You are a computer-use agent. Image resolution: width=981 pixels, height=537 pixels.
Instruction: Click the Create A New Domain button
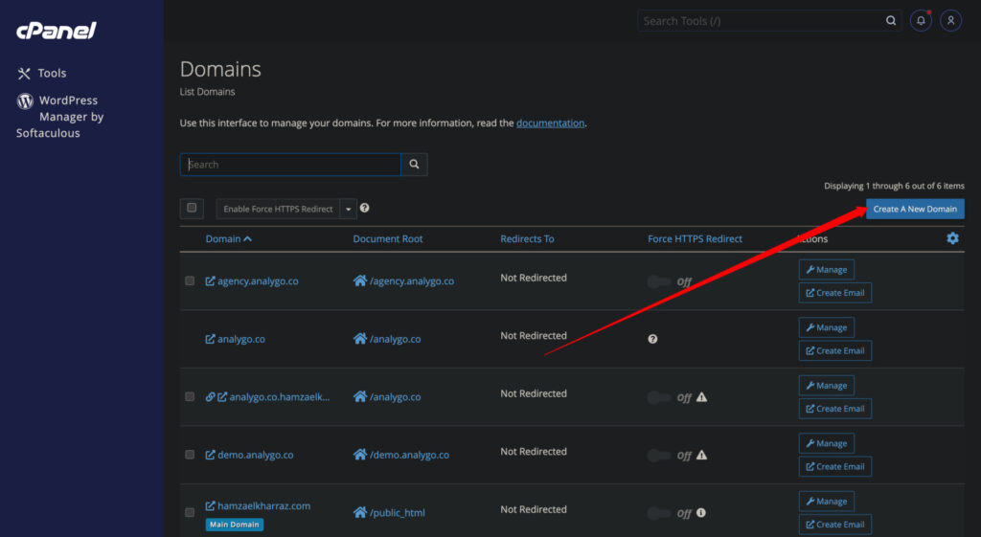[x=915, y=209]
